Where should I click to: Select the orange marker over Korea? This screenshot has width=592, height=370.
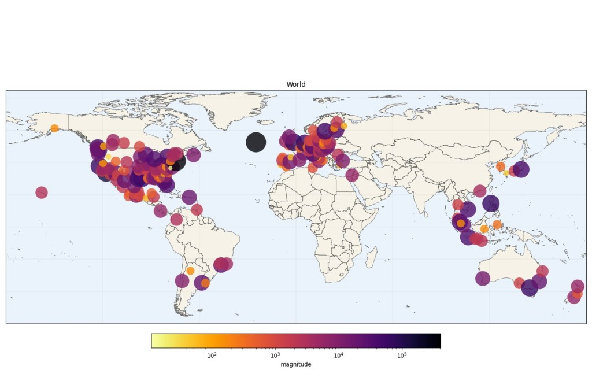[x=501, y=166]
